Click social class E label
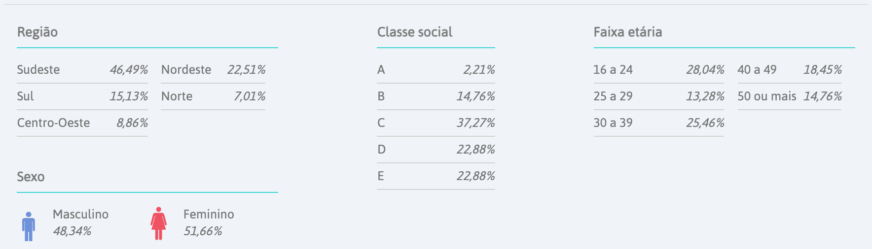This screenshot has height=249, width=872. [381, 176]
